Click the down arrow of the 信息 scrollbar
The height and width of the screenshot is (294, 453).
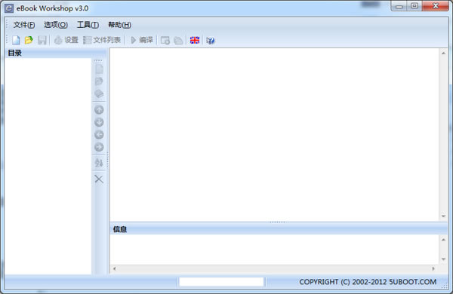[443, 259]
